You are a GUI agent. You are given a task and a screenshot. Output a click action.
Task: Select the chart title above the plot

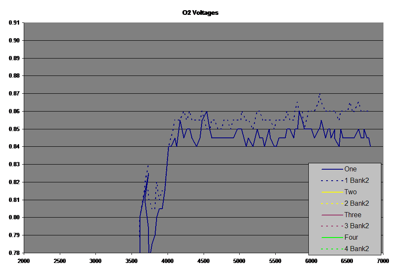point(200,13)
